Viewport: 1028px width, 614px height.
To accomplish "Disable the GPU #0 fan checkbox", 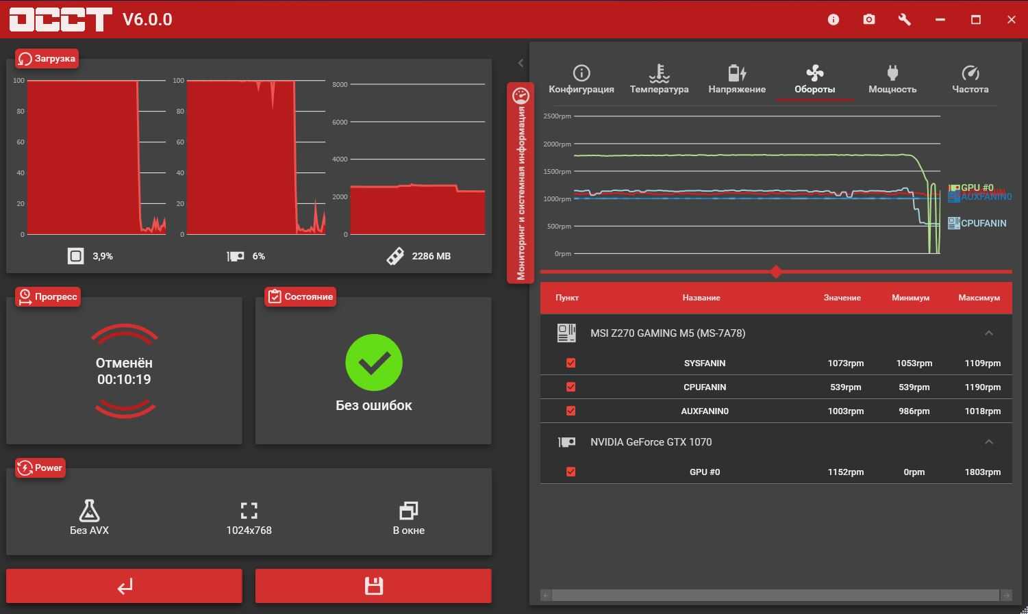I will tap(571, 472).
